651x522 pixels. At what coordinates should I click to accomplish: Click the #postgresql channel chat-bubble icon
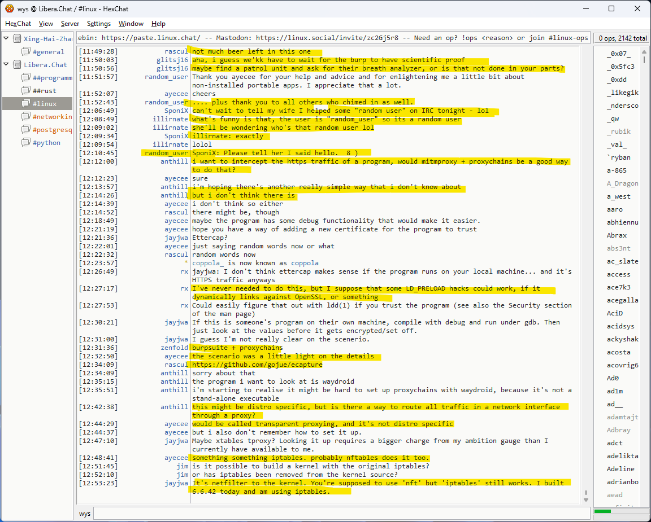[x=26, y=130]
